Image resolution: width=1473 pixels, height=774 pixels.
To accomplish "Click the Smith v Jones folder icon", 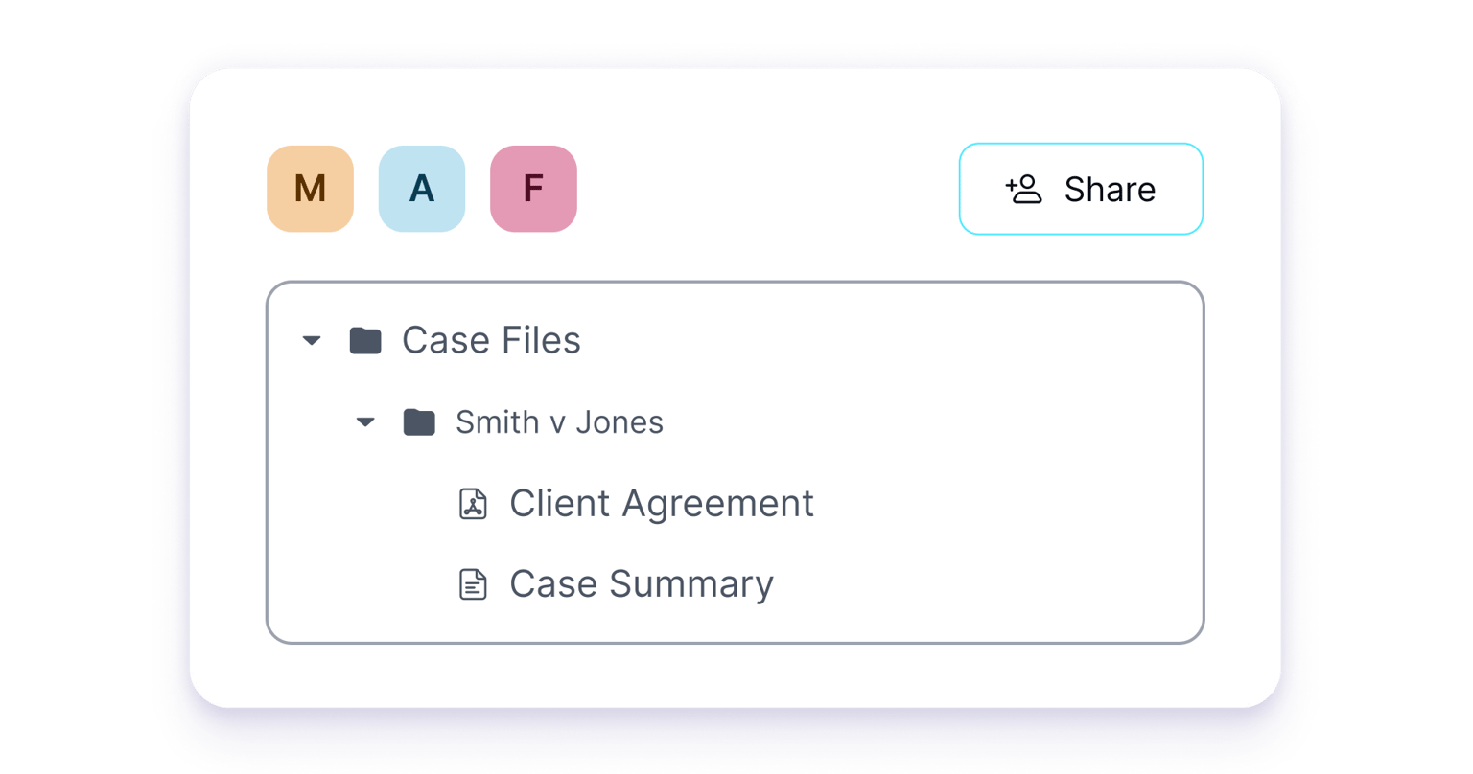I will tap(419, 421).
